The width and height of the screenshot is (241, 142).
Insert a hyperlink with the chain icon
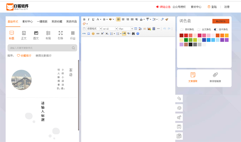[98, 34]
